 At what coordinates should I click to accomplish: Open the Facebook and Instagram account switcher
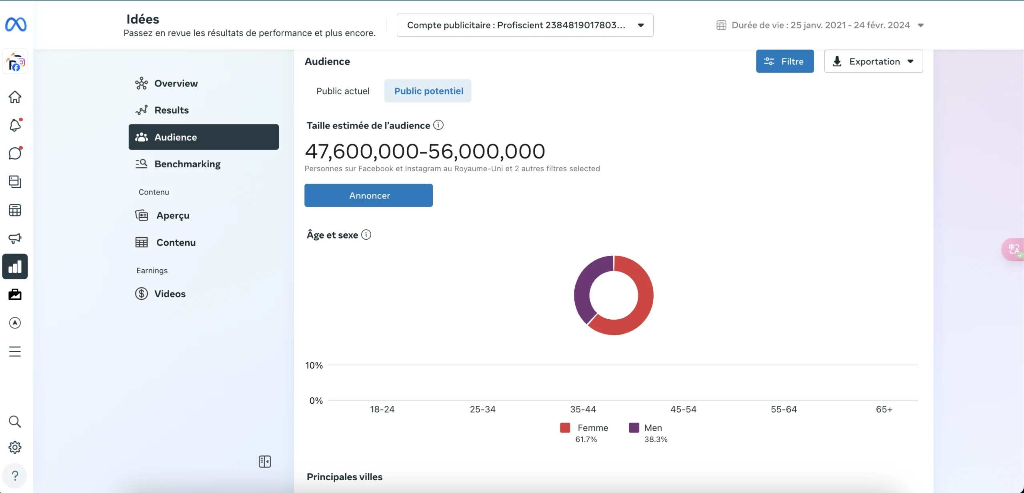coord(15,61)
